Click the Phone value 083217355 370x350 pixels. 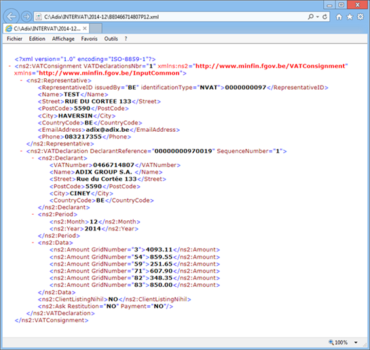tap(83, 137)
